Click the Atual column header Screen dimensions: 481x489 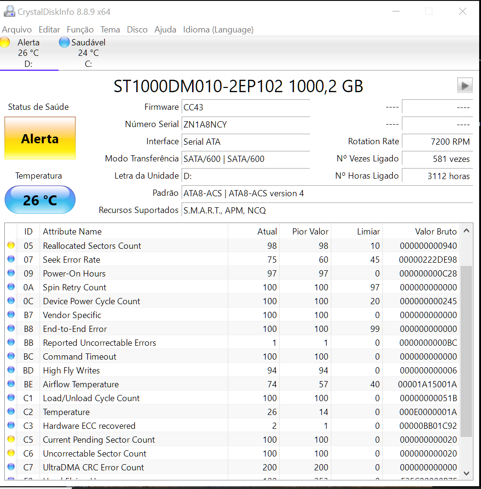[254, 232]
